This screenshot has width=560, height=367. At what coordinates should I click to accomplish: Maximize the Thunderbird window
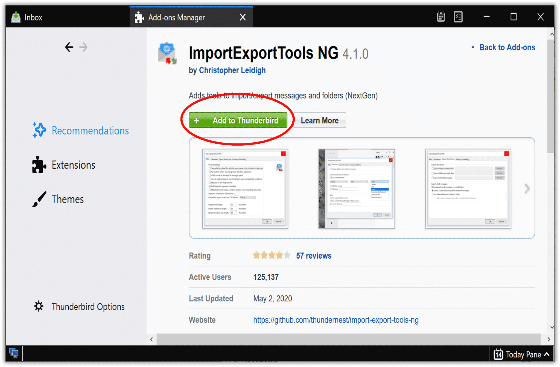514,17
